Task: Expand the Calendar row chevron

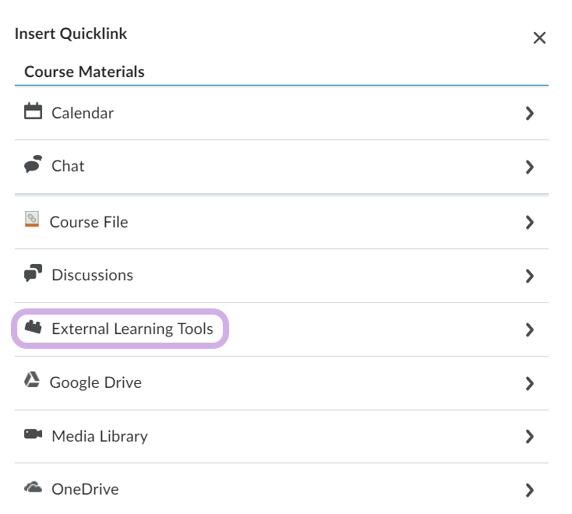Action: pyautogui.click(x=530, y=114)
